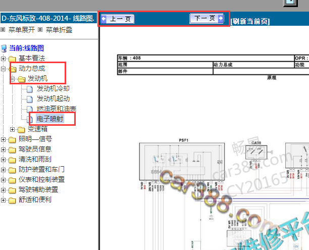Click the 仪表和控制装置 folder icon
This screenshot has width=309, height=250.
pyautogui.click(x=12, y=180)
